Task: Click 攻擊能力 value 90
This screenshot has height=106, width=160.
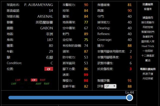Action: click(86, 5)
